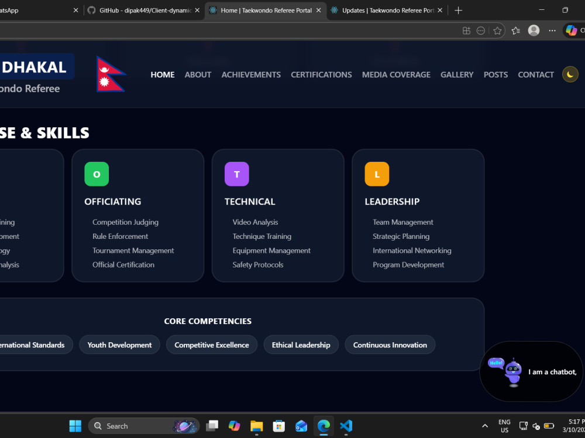Close the Home Taekwondo Referee Portal tab

tap(319, 11)
